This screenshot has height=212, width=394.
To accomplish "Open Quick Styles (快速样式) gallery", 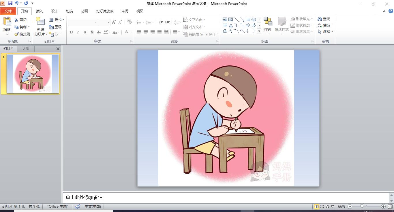I will pos(282,25).
